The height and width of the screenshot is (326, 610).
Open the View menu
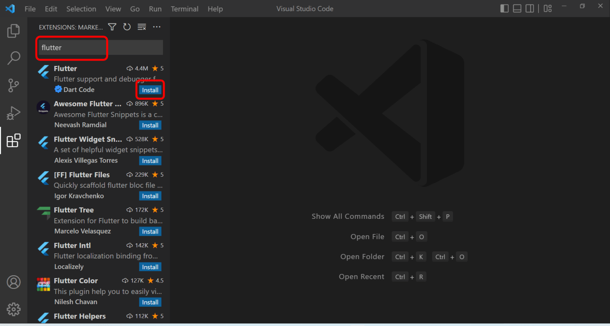113,9
